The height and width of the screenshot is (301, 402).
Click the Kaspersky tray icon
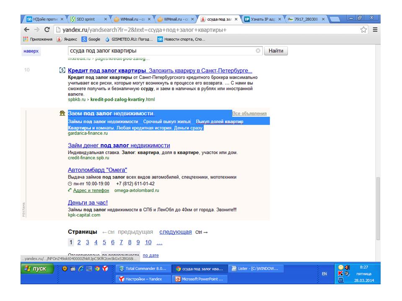340,273
